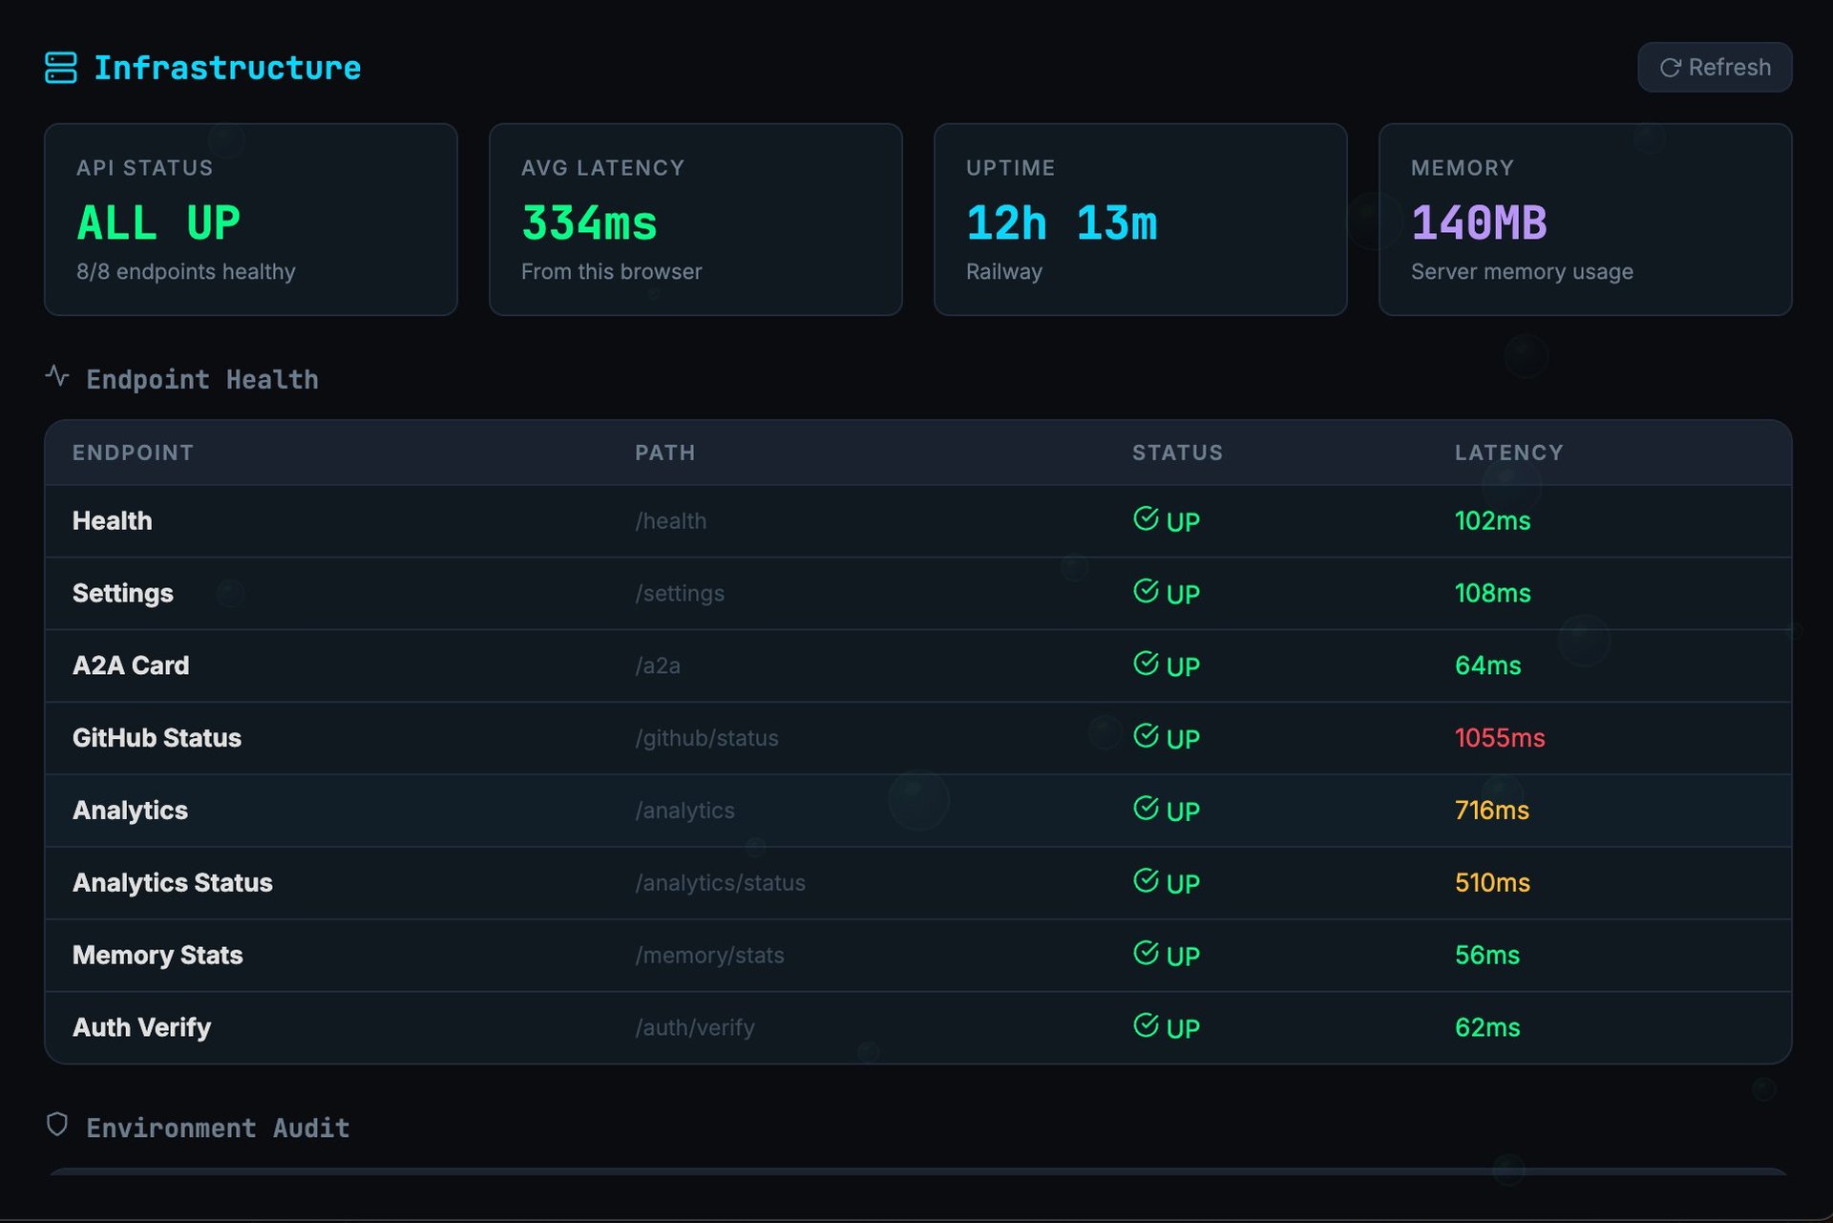This screenshot has width=1833, height=1223.
Task: Click the 56ms latency value
Action: point(1487,956)
